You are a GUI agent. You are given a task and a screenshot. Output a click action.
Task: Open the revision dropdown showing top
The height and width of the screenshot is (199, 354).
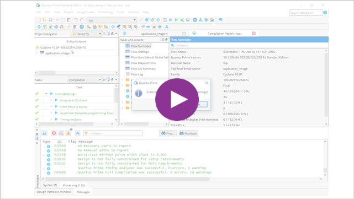pyautogui.click(x=112, y=20)
